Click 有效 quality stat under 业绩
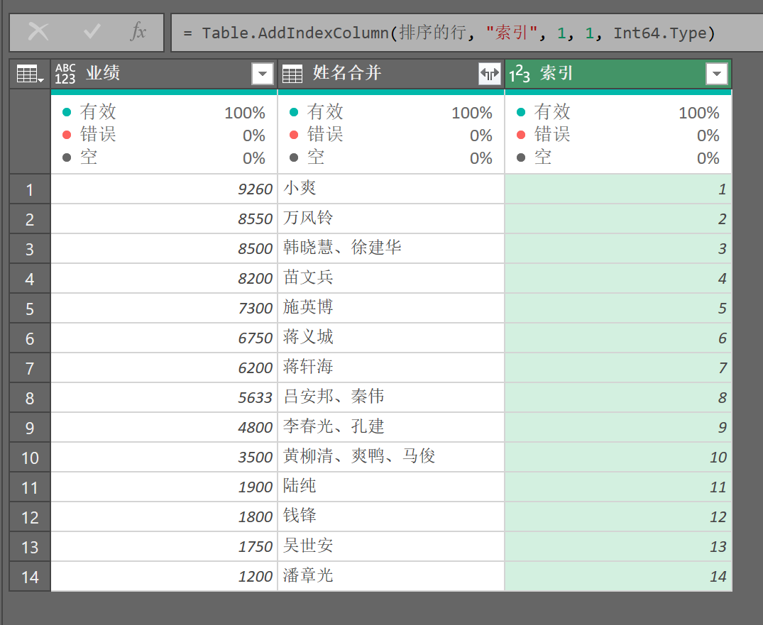Screen dimensions: 763x625 164,112
